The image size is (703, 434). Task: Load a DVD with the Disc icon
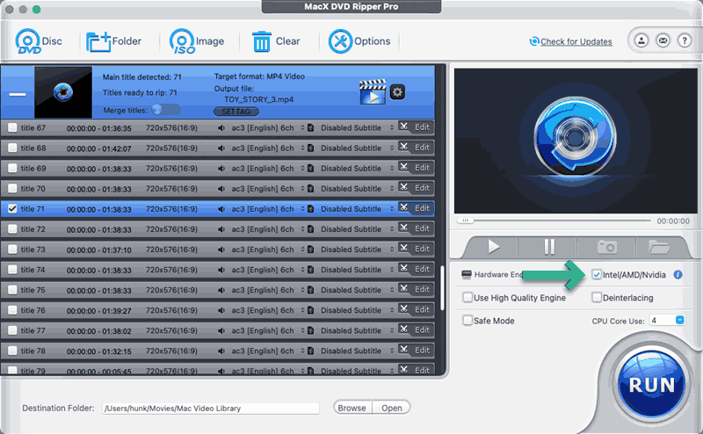pyautogui.click(x=28, y=41)
